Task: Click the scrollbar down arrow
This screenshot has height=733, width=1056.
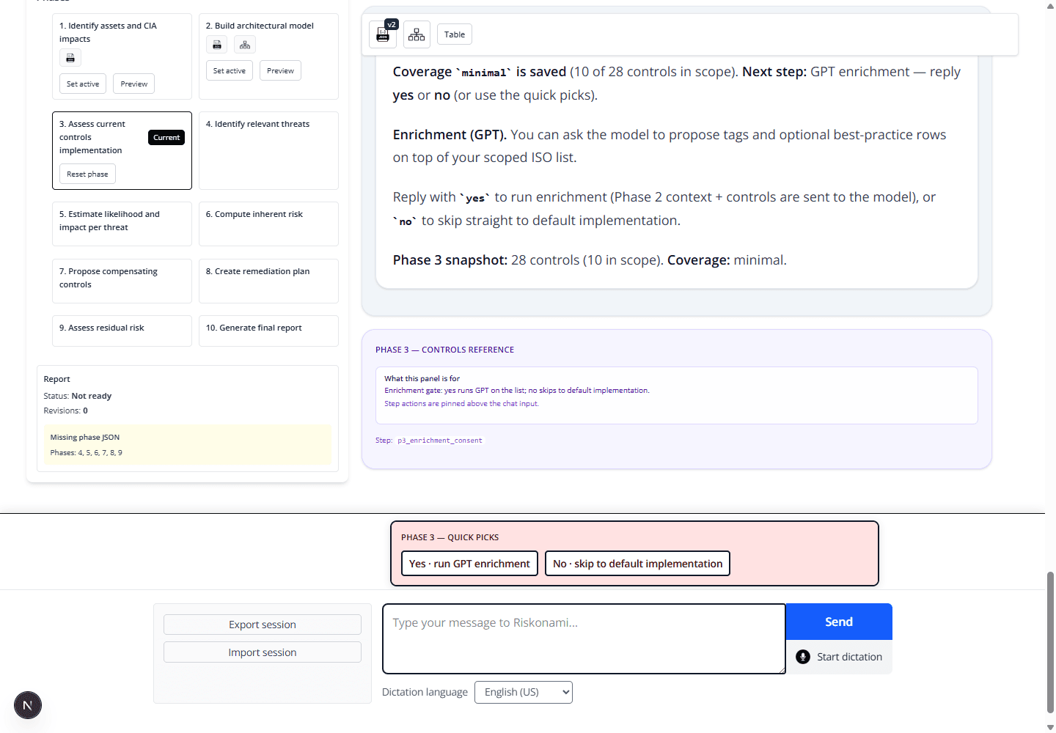Action: tap(1050, 727)
